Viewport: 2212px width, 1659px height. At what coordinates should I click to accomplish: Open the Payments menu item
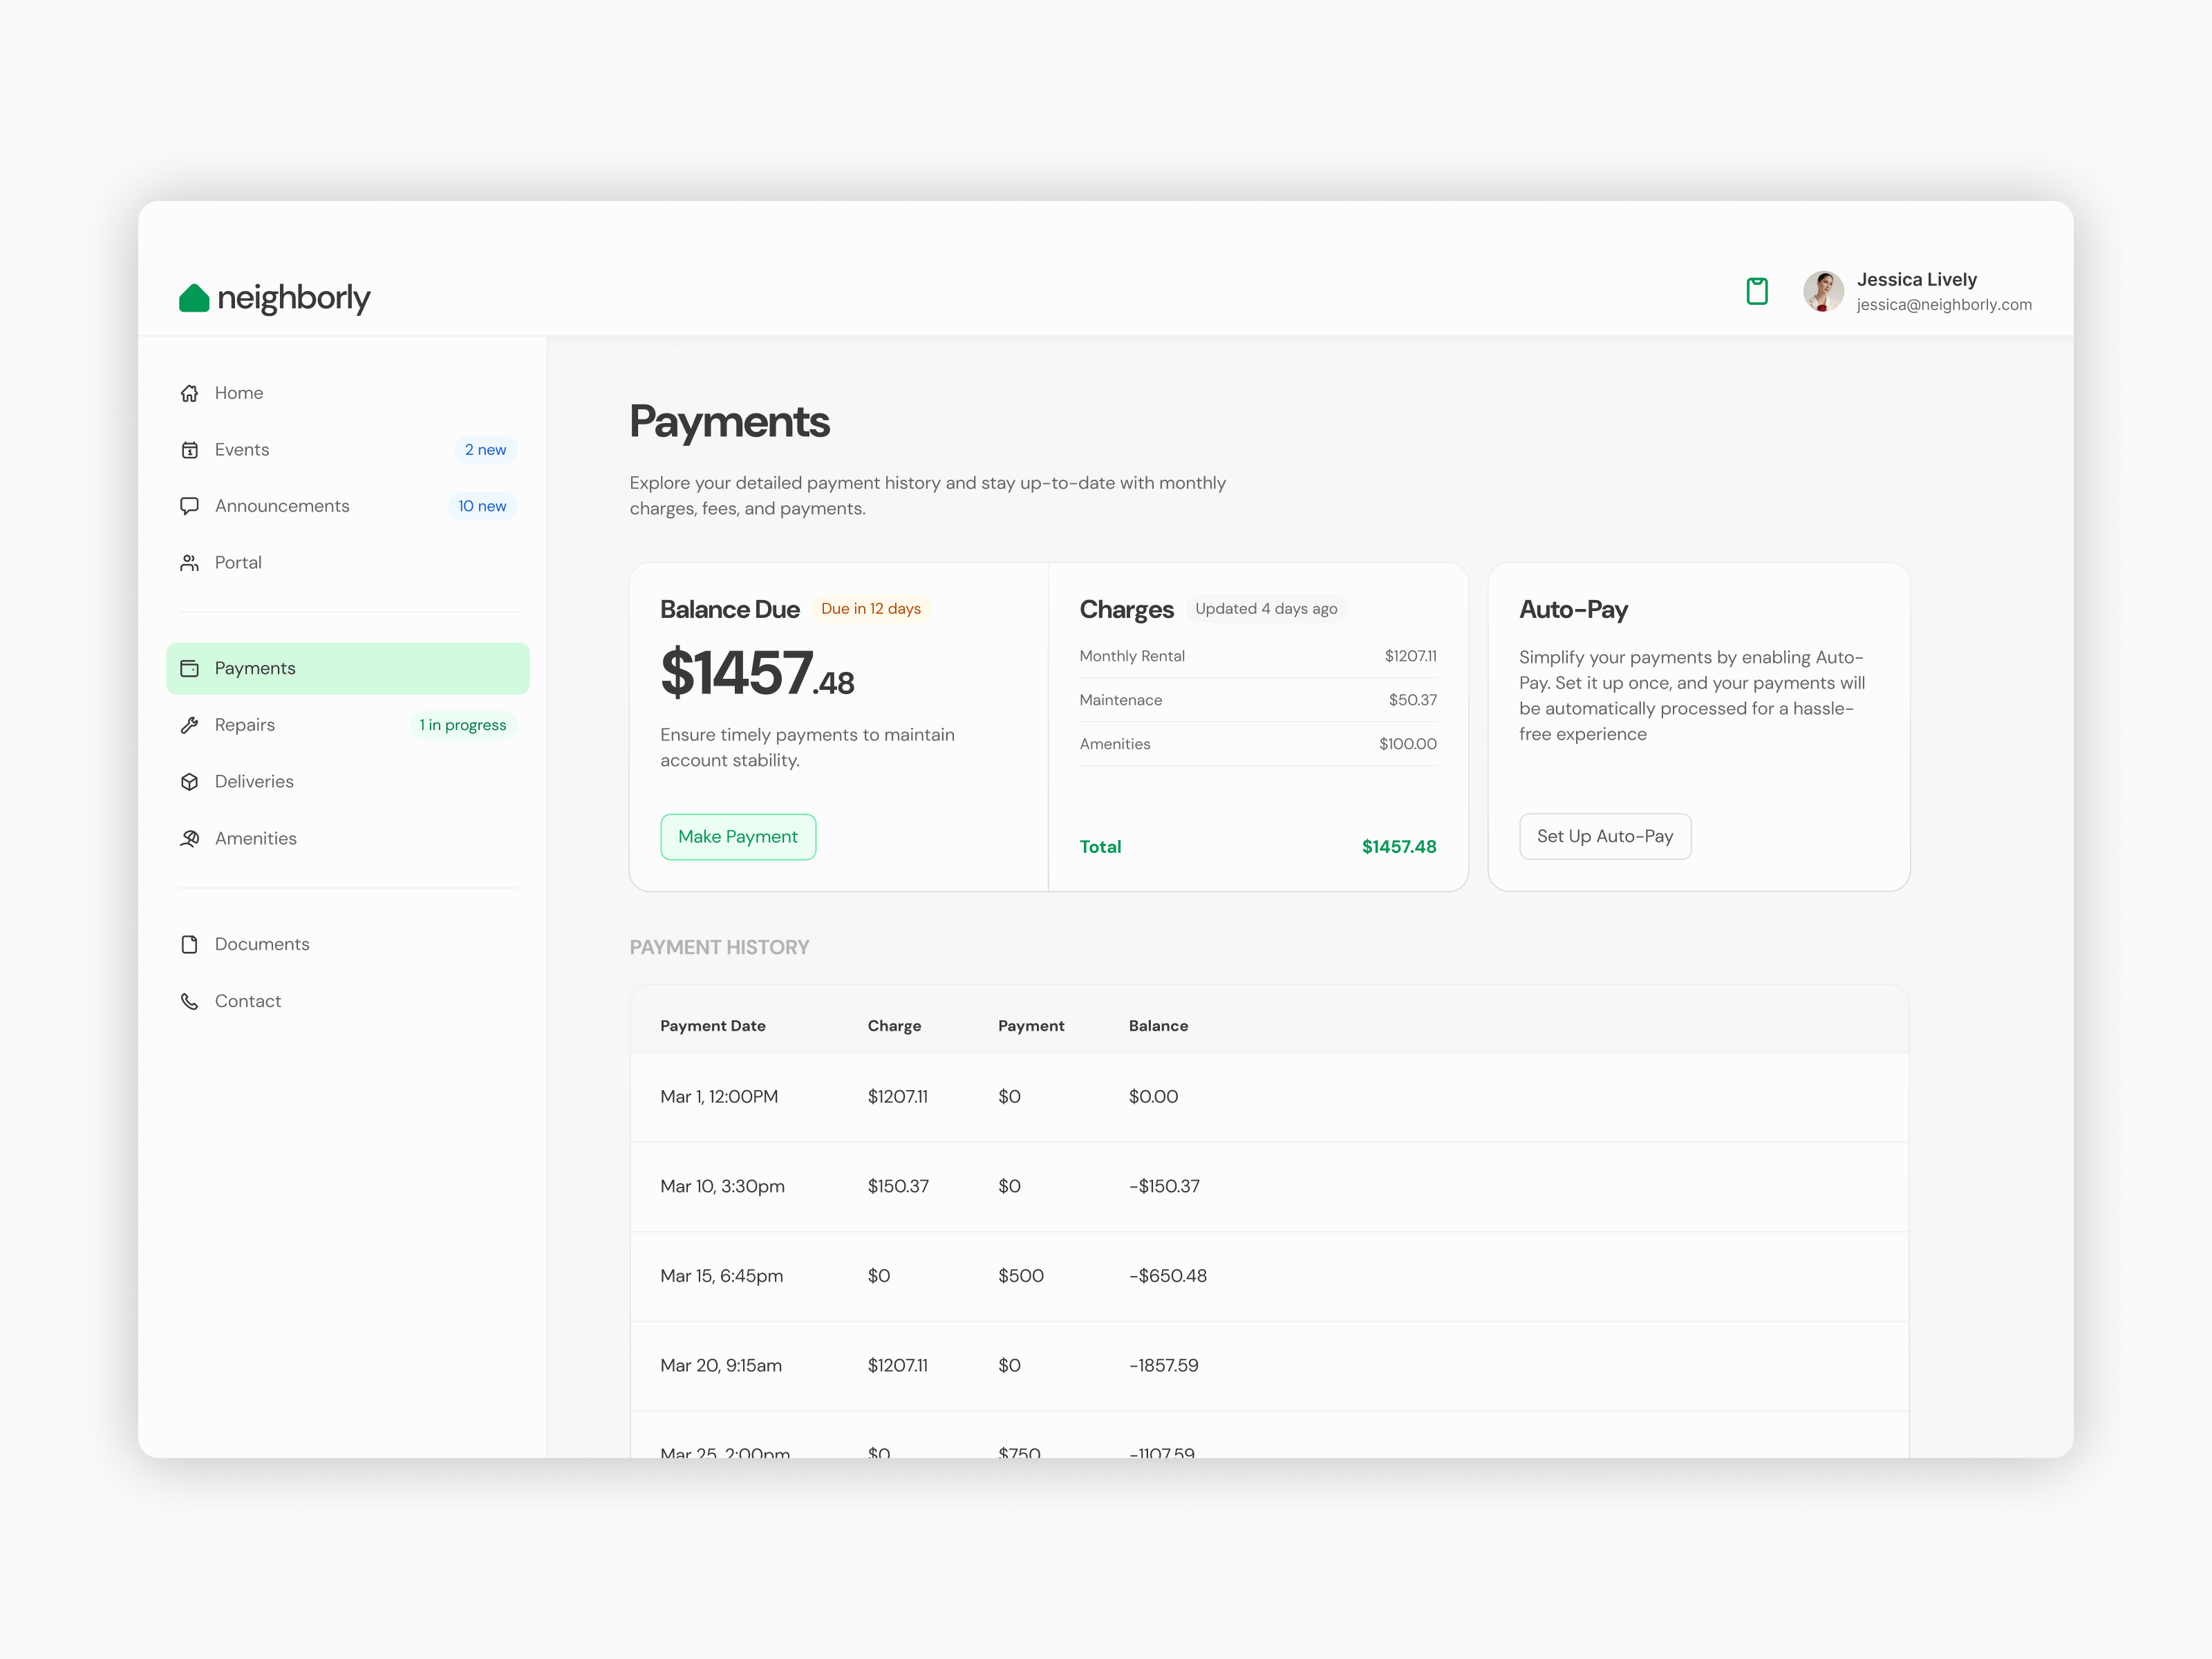click(347, 668)
